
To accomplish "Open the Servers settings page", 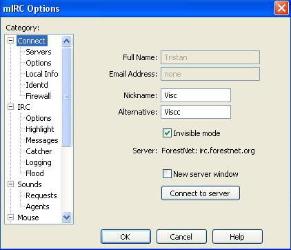I will [39, 52].
